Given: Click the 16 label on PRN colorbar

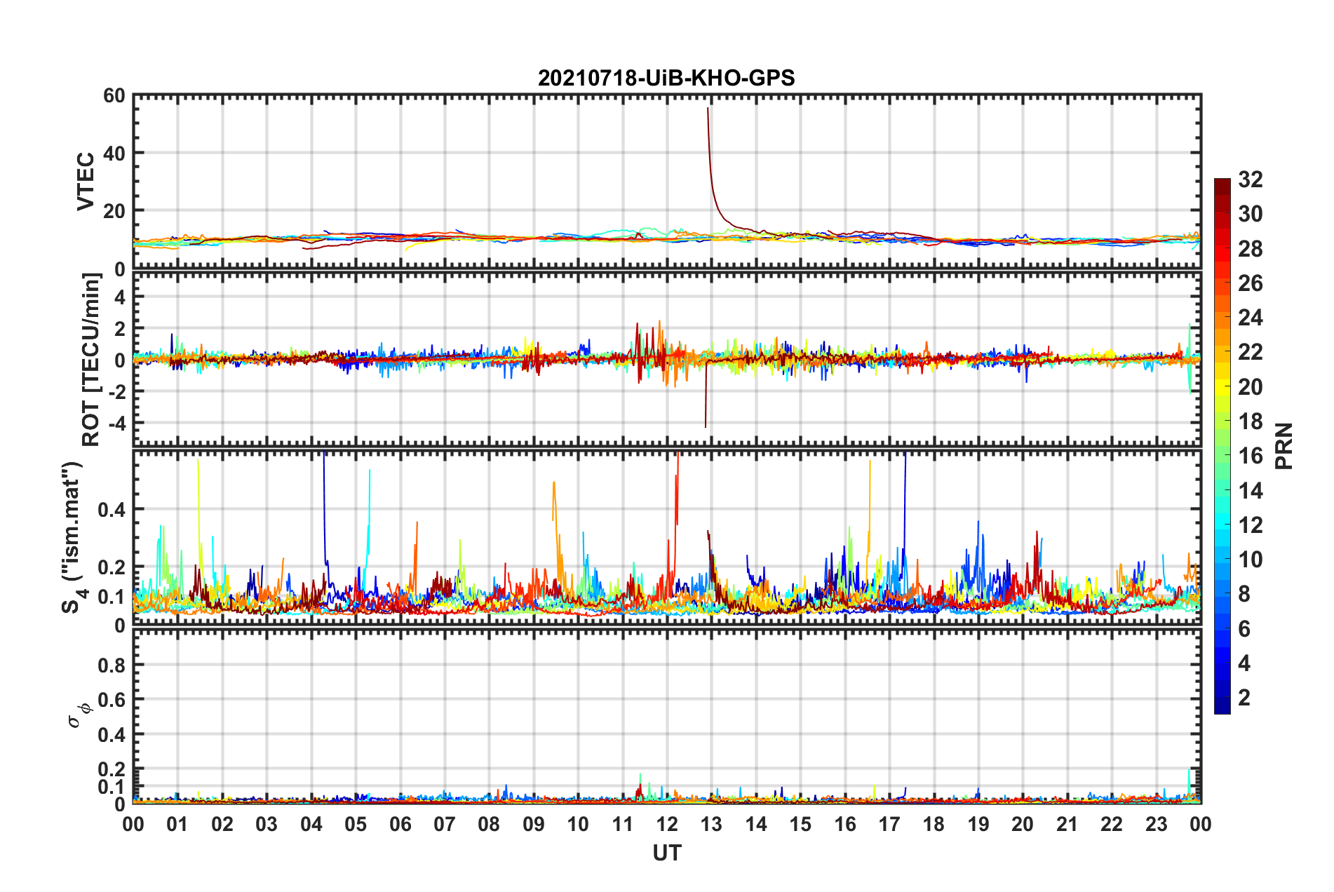Looking at the screenshot, I should coord(1250,456).
